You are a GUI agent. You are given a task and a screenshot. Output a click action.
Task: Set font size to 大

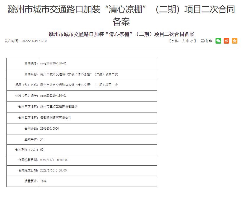pos(183,41)
